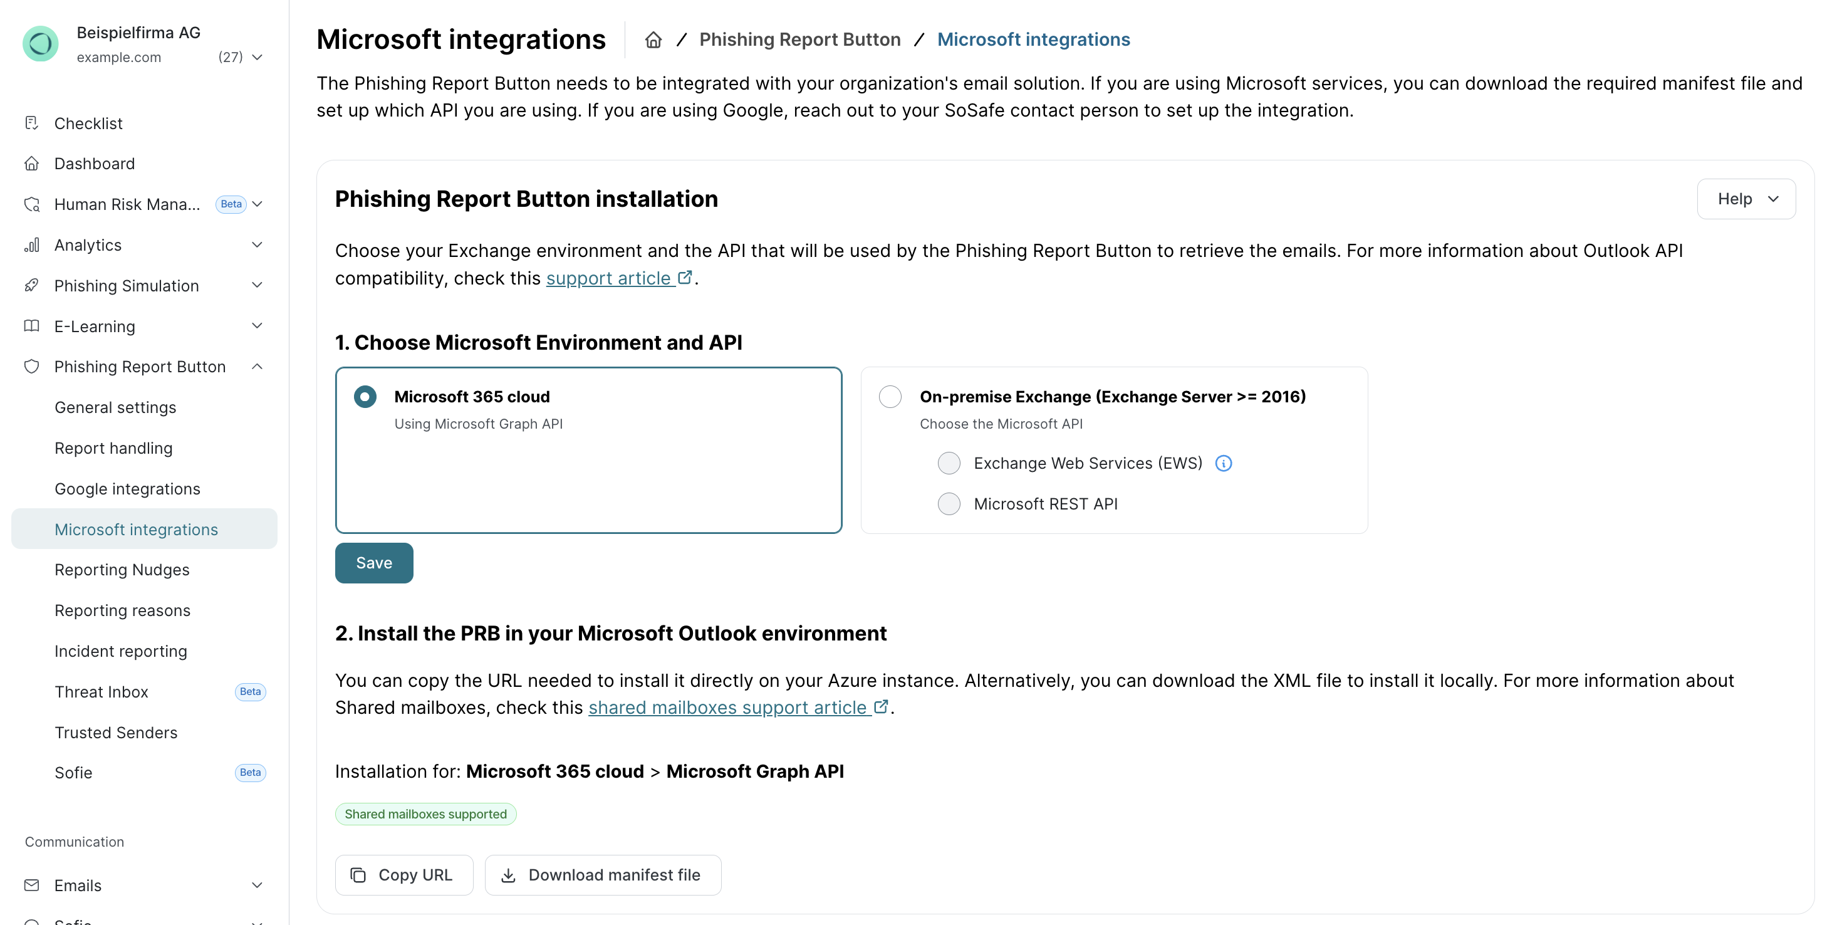Click the Beta badge next to Threat Inbox
This screenshot has height=925, width=1842.
click(x=250, y=692)
